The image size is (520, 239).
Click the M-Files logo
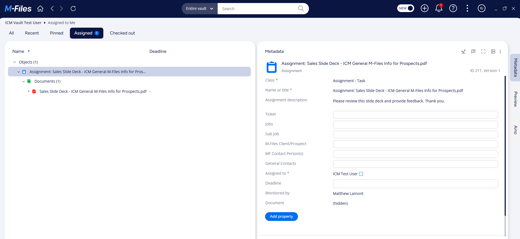[x=18, y=8]
